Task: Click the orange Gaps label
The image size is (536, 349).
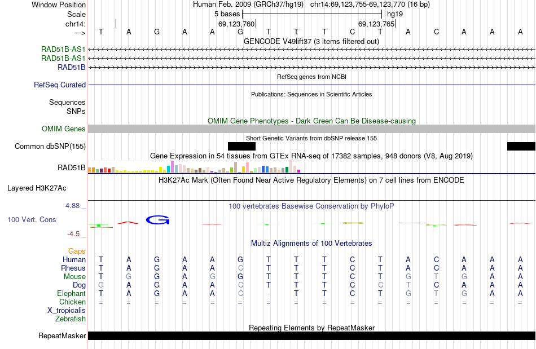Action: click(77, 251)
